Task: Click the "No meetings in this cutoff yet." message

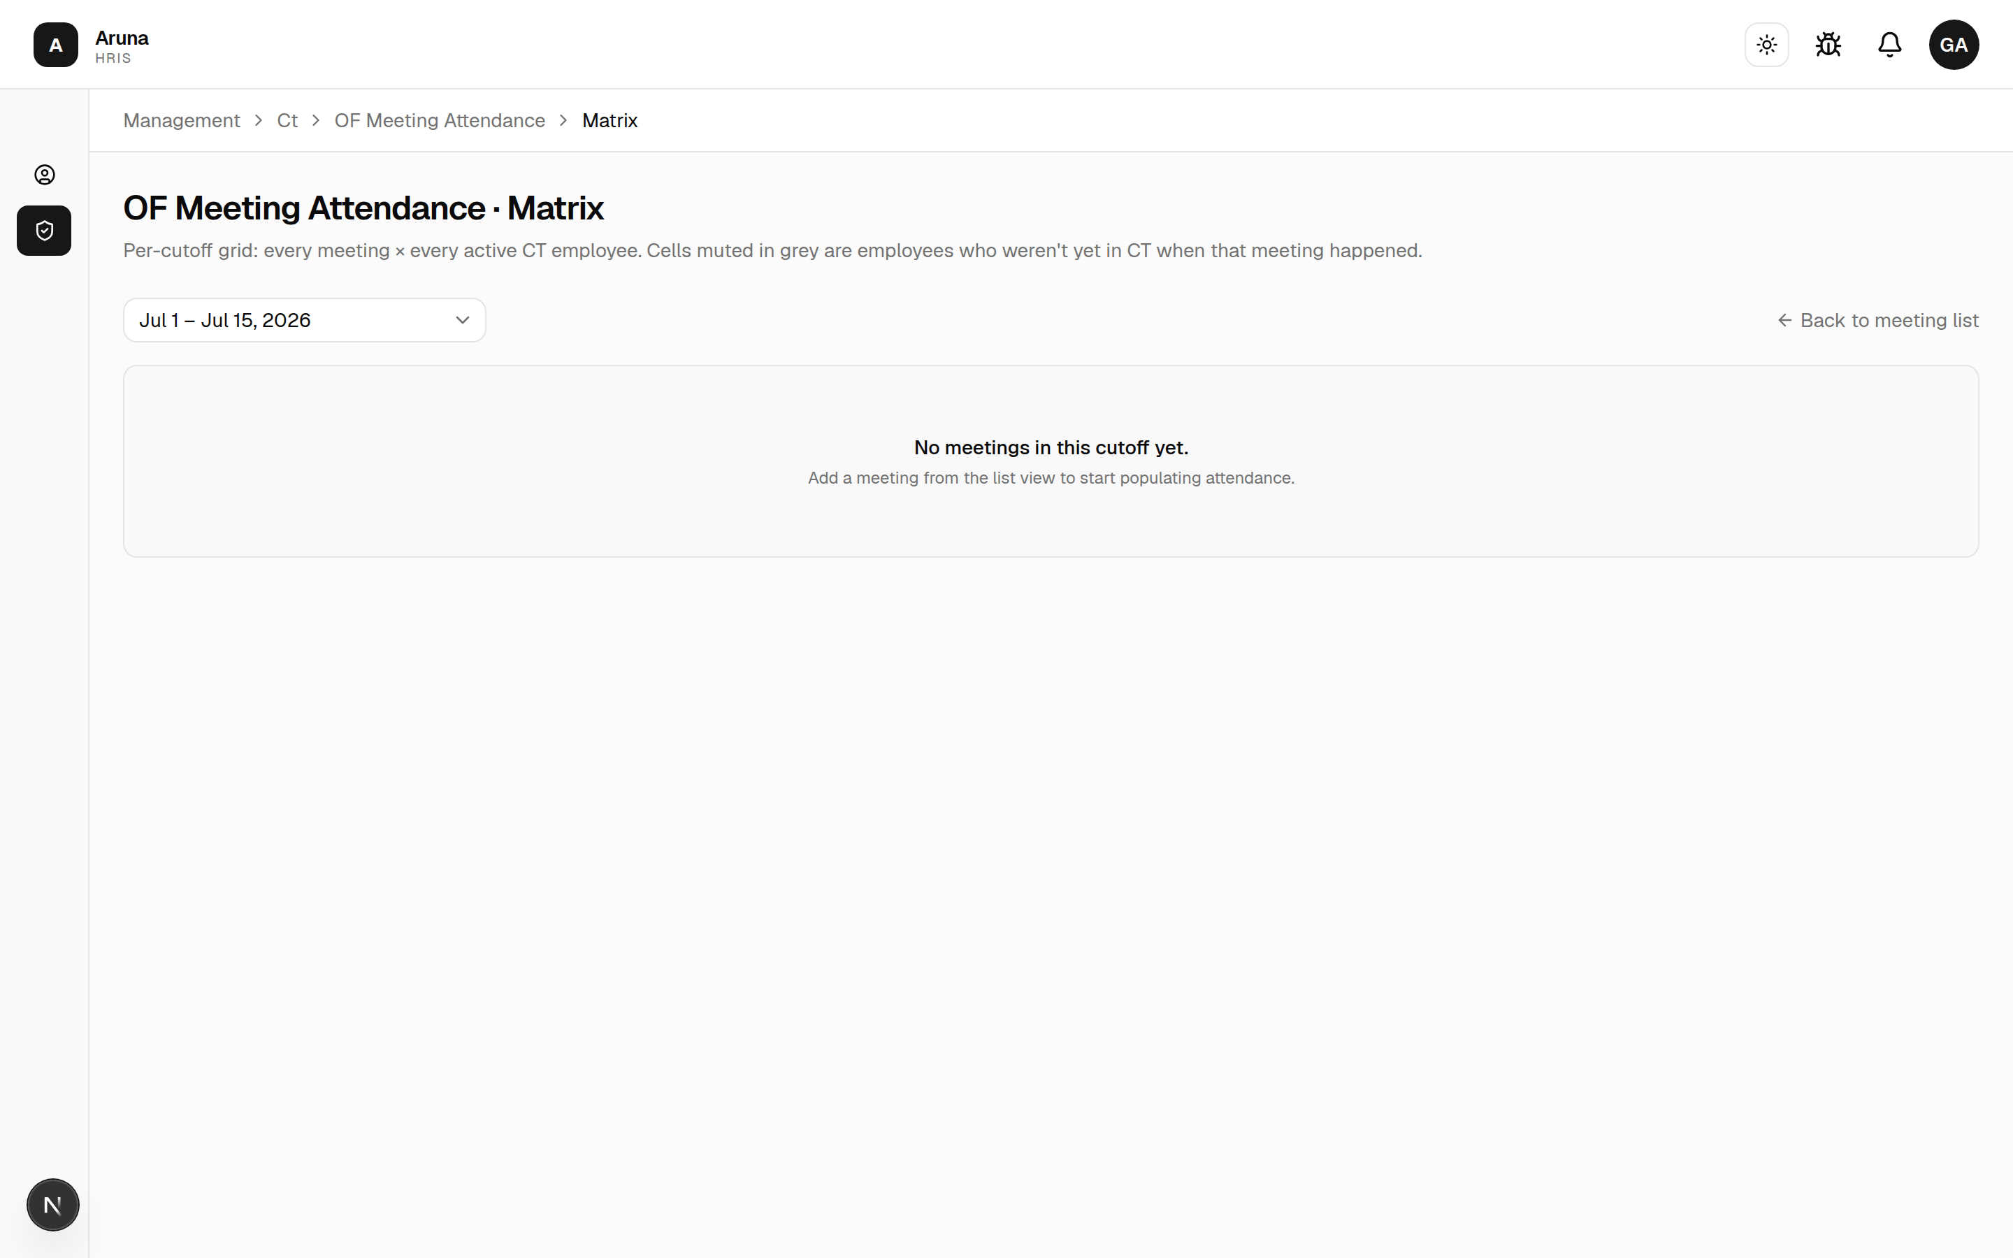Action: (1051, 447)
